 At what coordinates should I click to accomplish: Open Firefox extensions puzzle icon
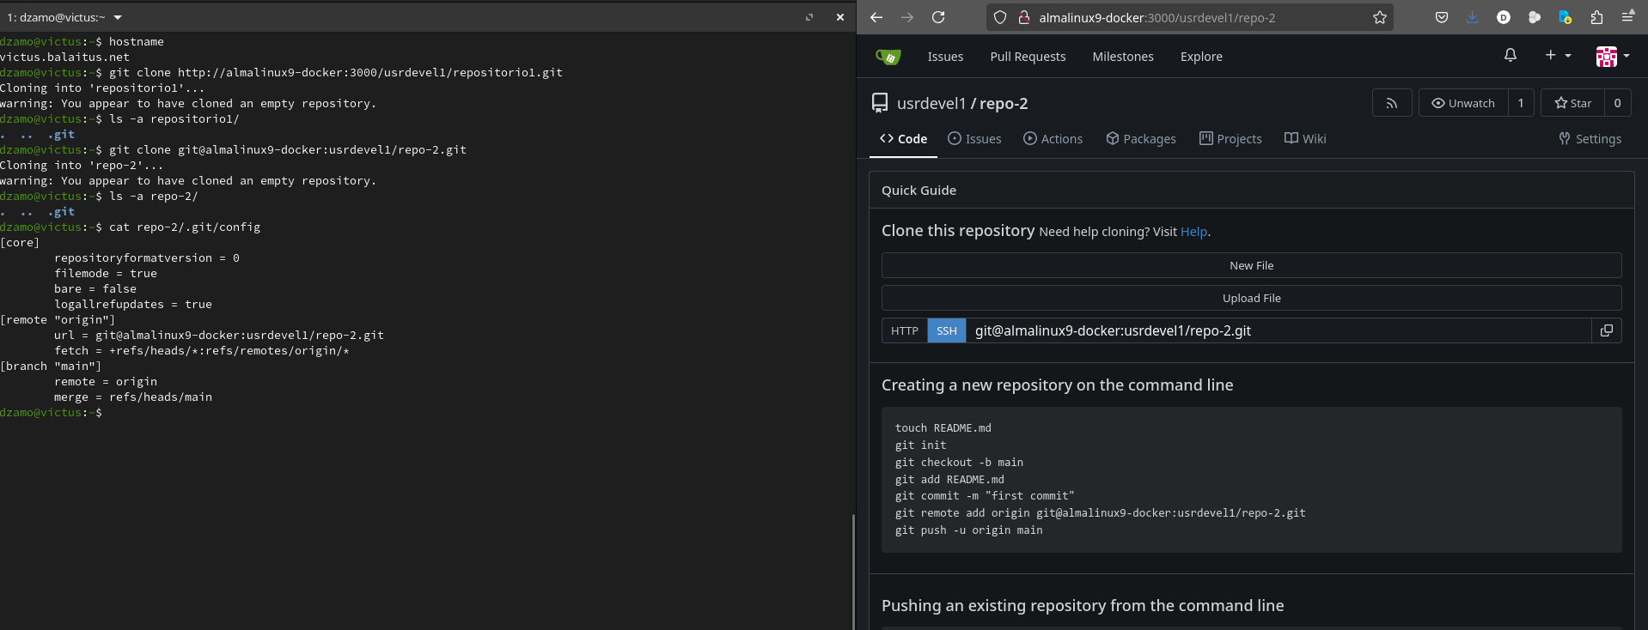pos(1596,17)
